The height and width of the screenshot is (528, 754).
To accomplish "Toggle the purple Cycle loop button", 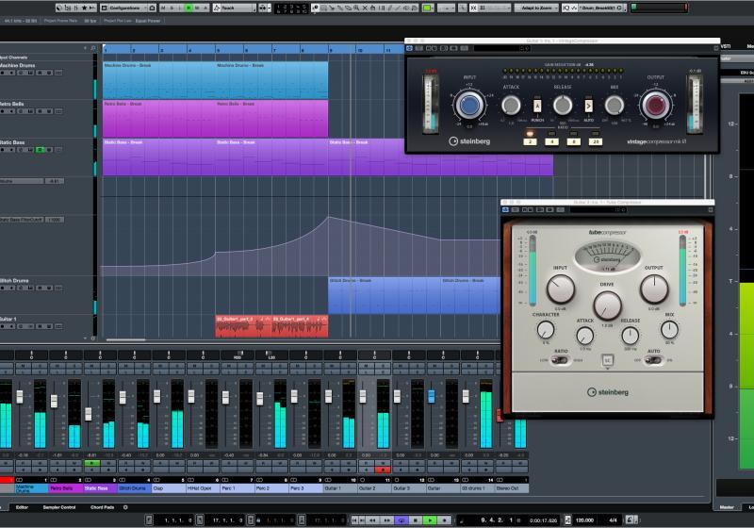I will coord(402,520).
